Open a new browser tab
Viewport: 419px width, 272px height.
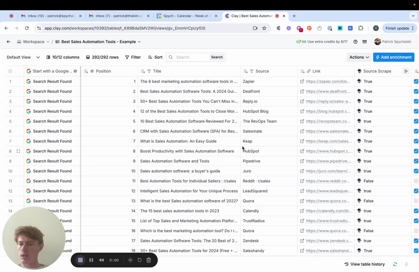click(294, 16)
